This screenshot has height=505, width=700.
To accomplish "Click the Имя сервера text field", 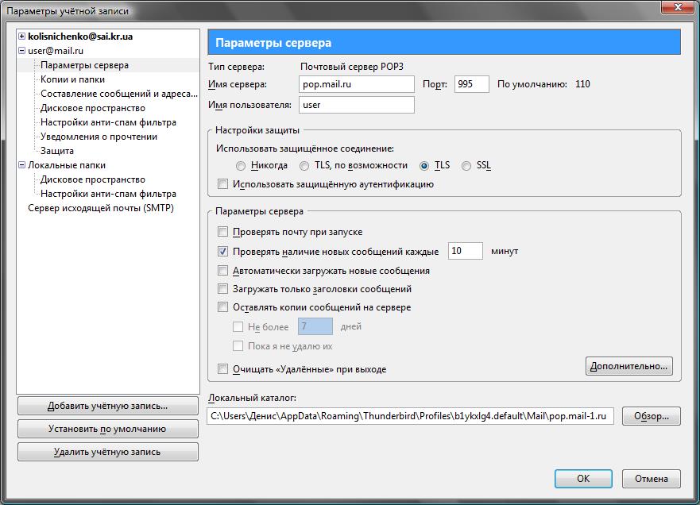I will tap(356, 84).
